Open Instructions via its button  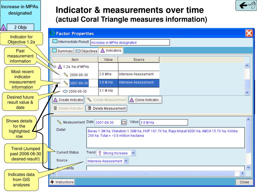pos(62,182)
